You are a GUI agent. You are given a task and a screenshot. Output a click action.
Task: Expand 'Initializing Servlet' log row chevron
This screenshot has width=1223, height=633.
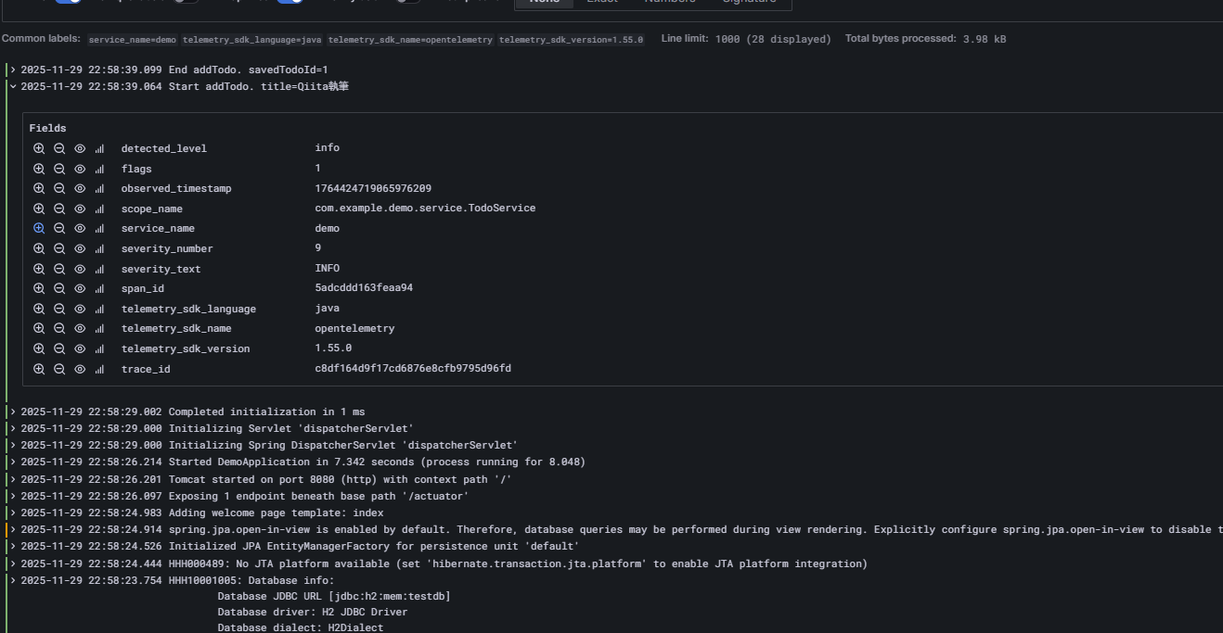pyautogui.click(x=13, y=428)
